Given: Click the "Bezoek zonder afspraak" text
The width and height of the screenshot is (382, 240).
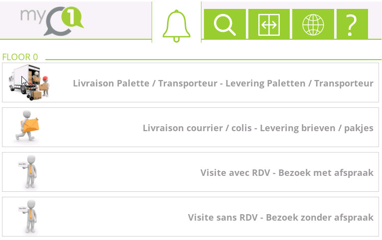Looking at the screenshot, I should pos(320,218).
